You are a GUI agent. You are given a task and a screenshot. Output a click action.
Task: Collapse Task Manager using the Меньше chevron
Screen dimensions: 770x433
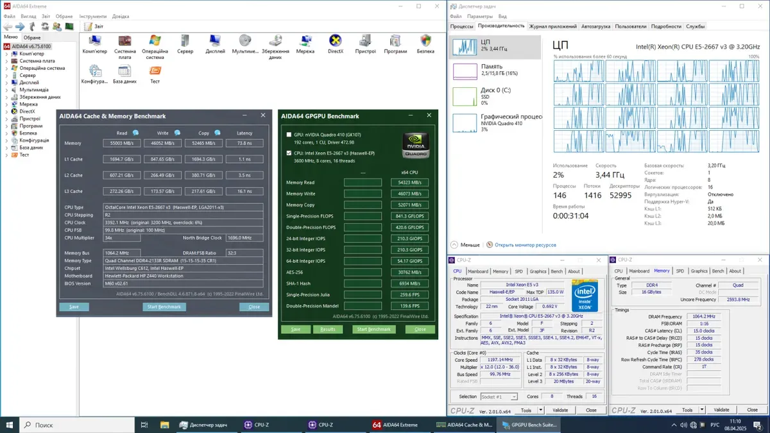point(454,244)
